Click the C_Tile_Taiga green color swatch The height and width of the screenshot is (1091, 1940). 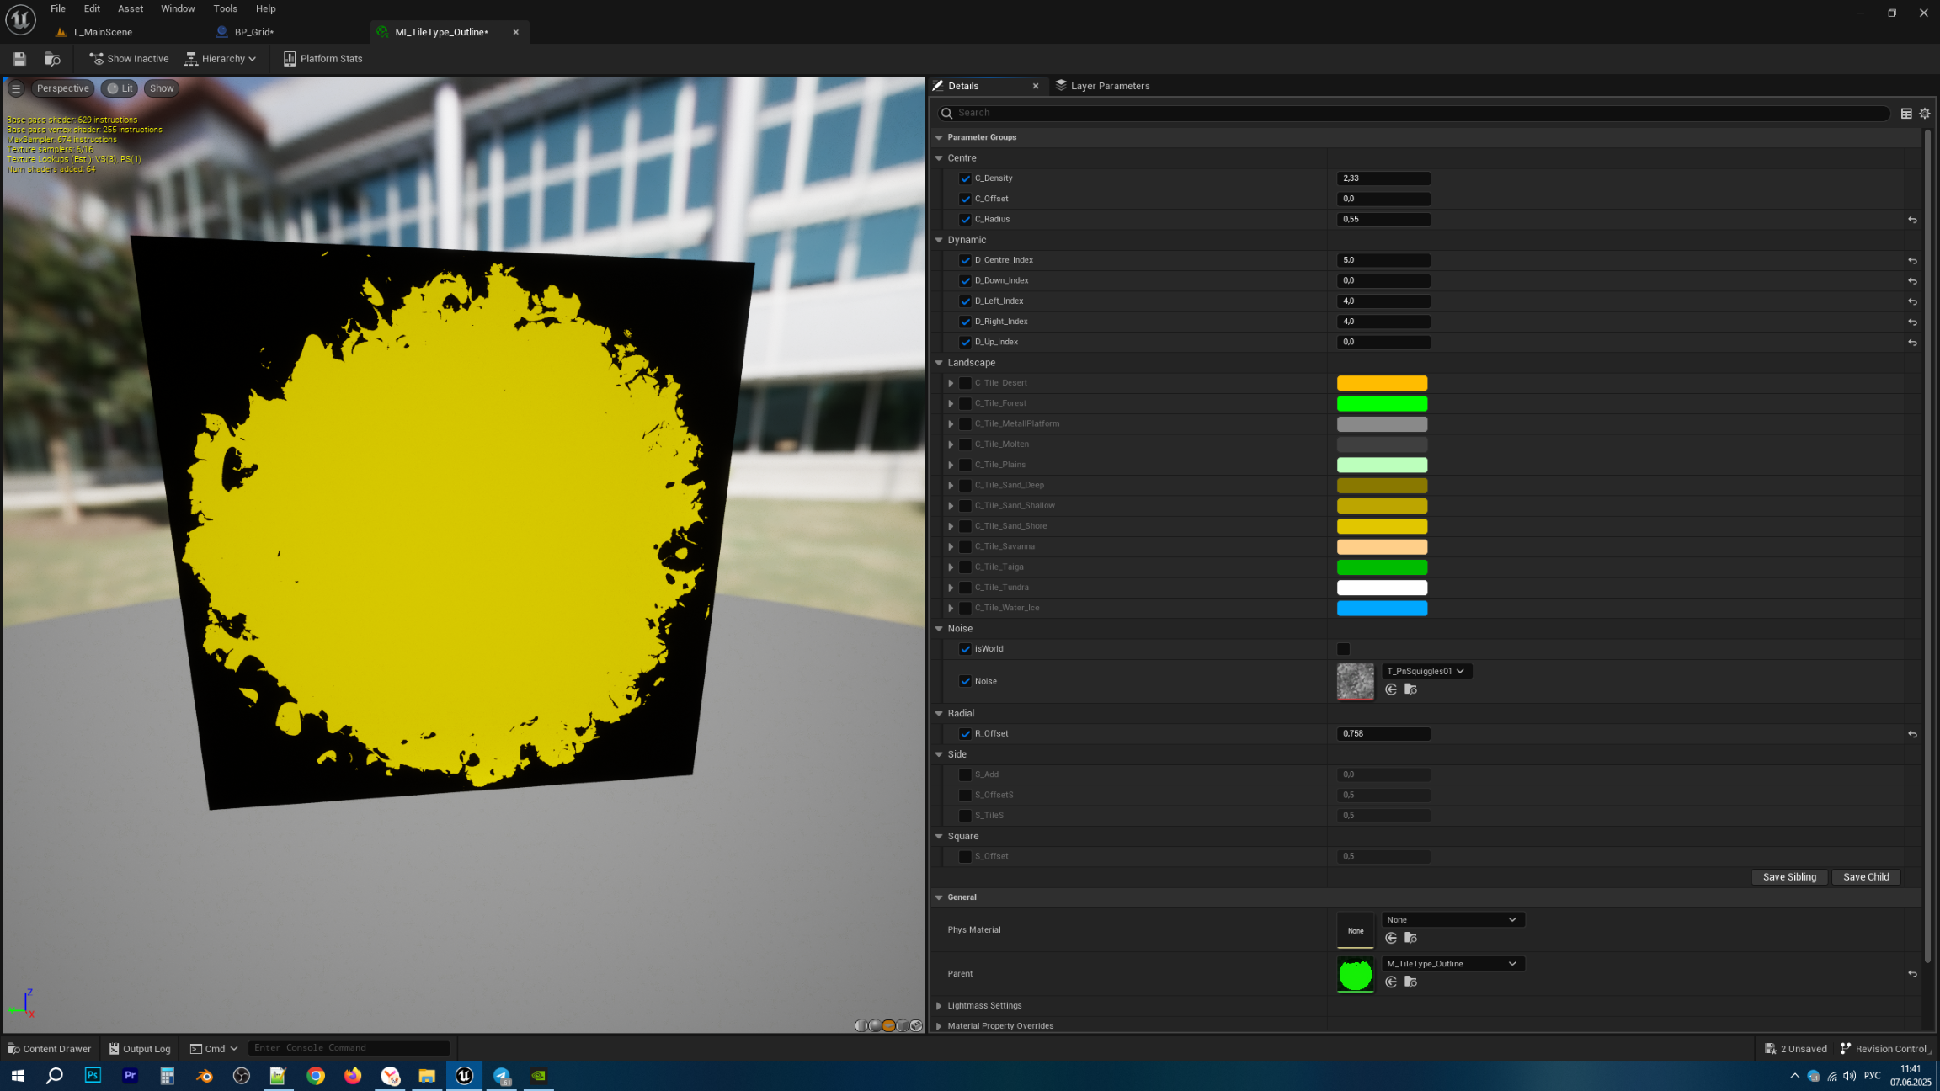(1382, 567)
